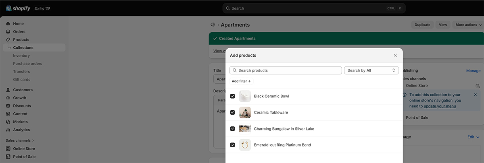This screenshot has width=484, height=163.
Task: Toggle Emerald-cut Ring Platinum Band checkbox
Action: pos(232,145)
